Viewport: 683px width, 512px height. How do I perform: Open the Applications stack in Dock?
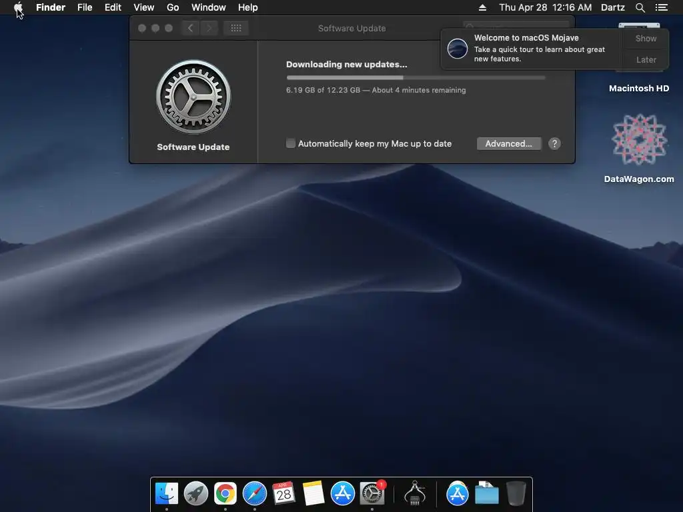[458, 493]
